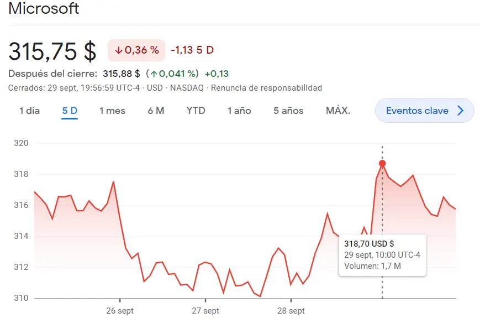Image resolution: width=480 pixels, height=323 pixels.
Task: Select the 5 años time range
Action: click(x=288, y=110)
